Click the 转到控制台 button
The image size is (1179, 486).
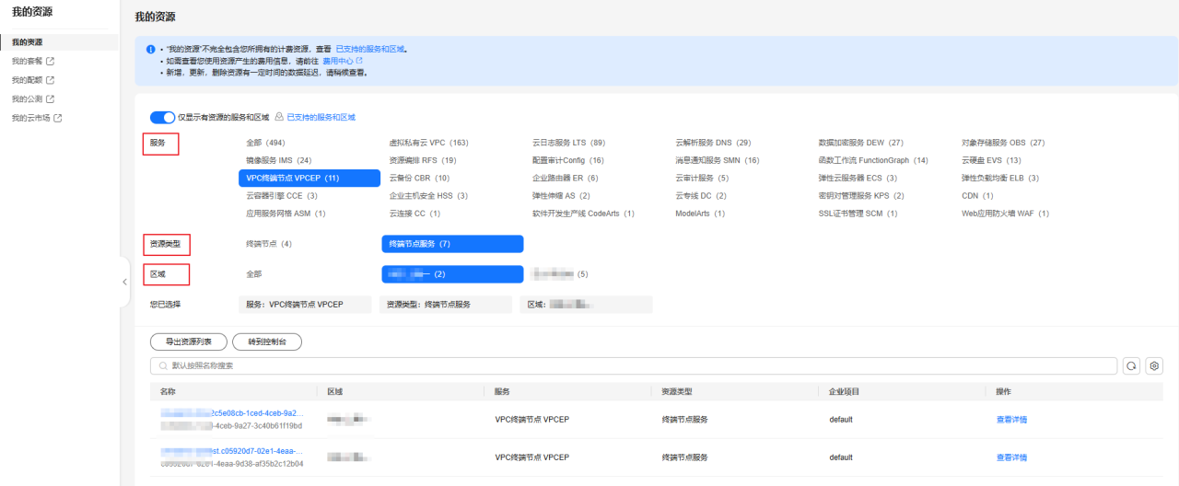(267, 341)
